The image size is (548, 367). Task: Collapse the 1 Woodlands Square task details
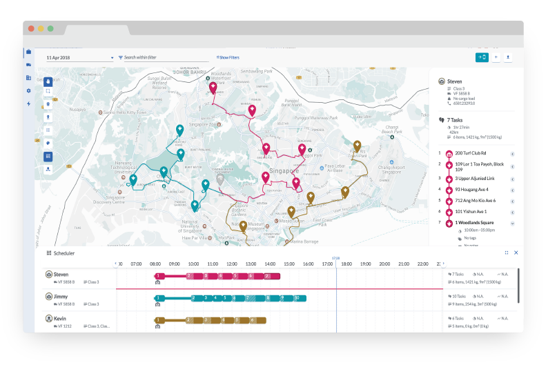513,224
